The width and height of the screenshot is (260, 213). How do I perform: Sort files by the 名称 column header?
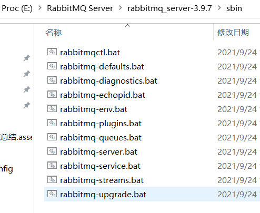pyautogui.click(x=54, y=33)
